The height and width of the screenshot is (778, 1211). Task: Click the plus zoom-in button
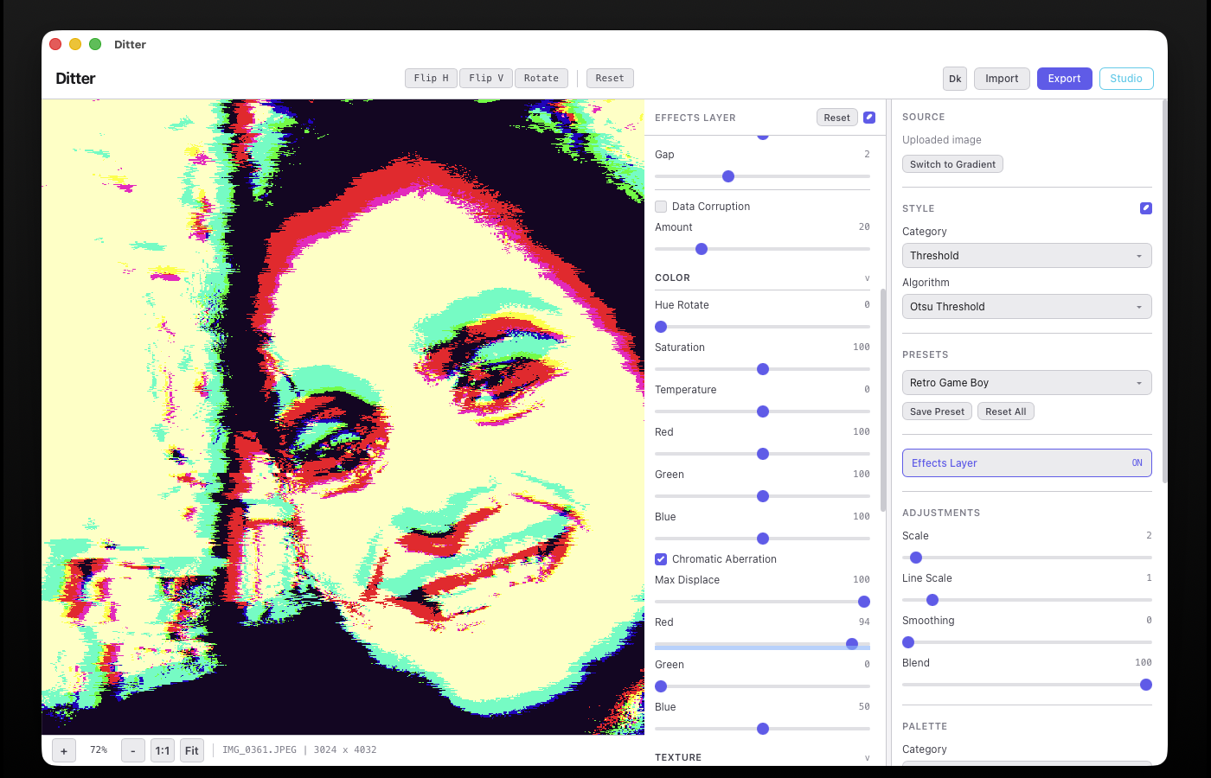[x=64, y=750]
